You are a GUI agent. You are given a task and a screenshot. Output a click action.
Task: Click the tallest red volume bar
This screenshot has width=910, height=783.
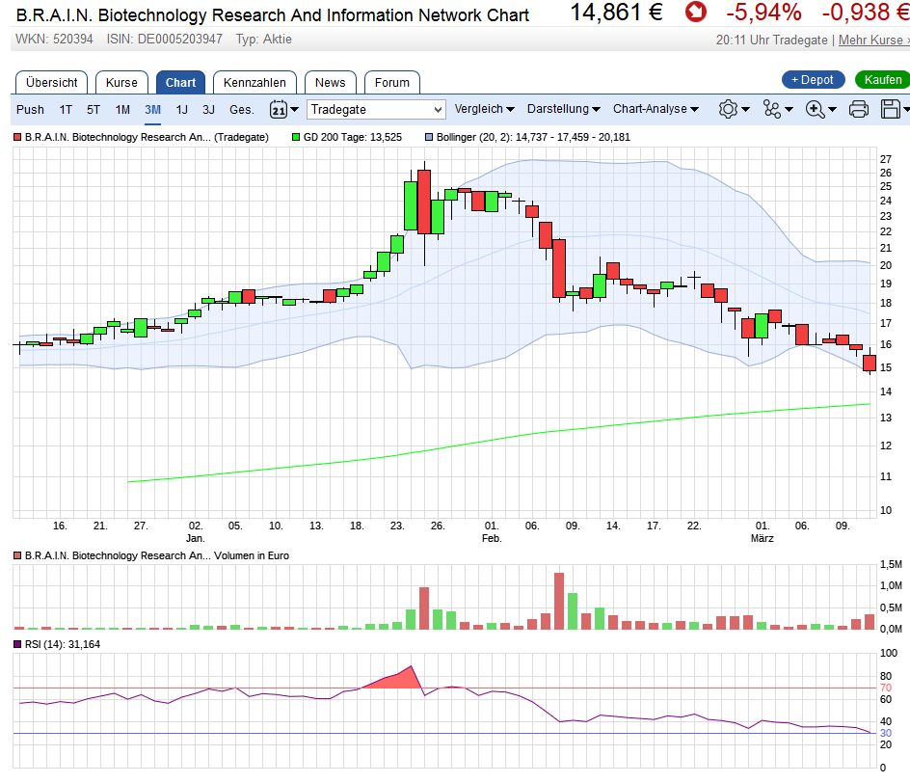[559, 602]
